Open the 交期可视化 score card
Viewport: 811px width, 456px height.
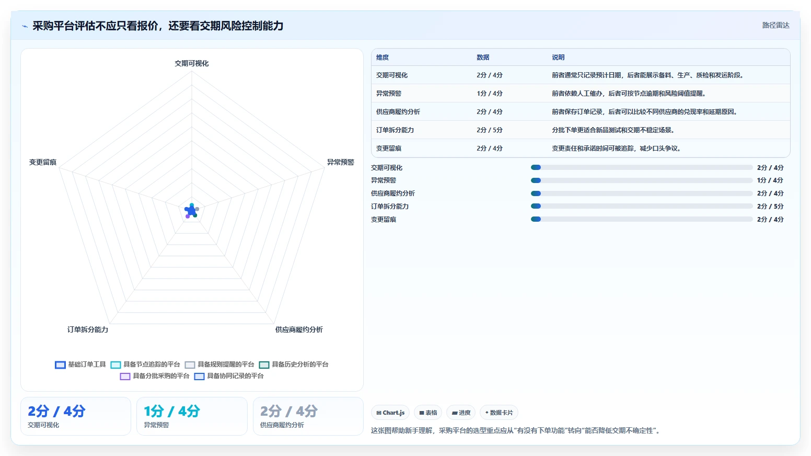[76, 416]
